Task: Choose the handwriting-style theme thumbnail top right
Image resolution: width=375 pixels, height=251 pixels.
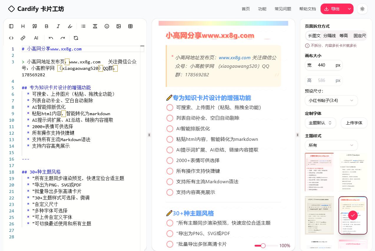Action: tap(353, 172)
